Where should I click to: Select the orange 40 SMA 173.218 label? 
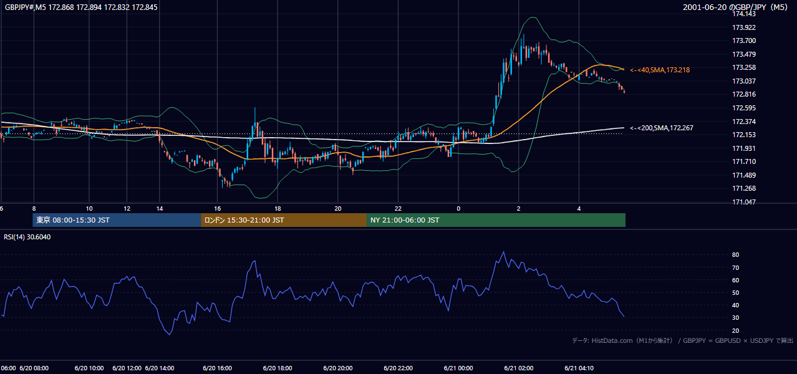(660, 70)
